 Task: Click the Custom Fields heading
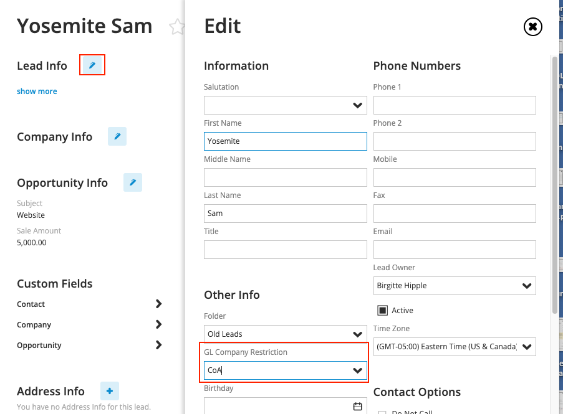coord(55,283)
